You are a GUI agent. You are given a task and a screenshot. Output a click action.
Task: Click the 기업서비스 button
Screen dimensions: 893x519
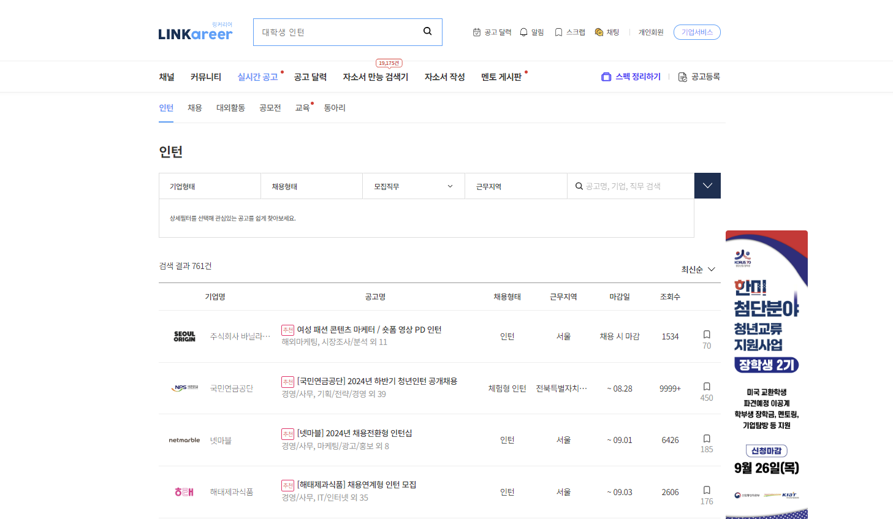click(696, 31)
